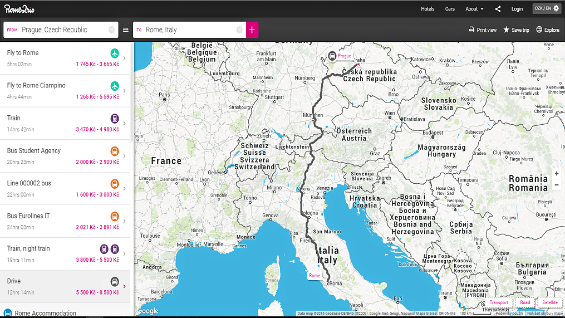Switch map to Satellite view

point(550,302)
